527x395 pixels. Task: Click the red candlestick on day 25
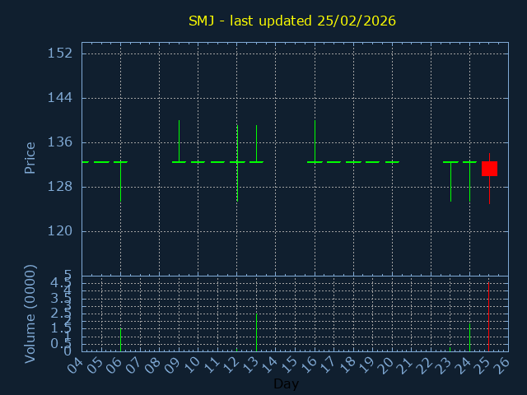click(x=489, y=169)
